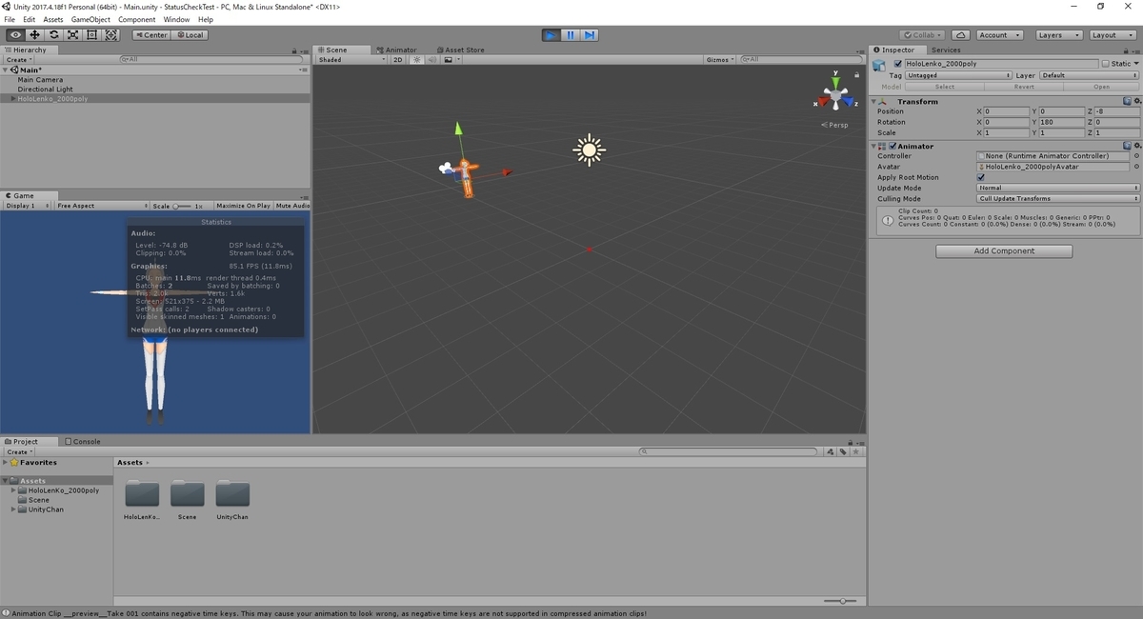Click the Hierarchy panel lock icon
Image resolution: width=1143 pixels, height=619 pixels.
295,50
